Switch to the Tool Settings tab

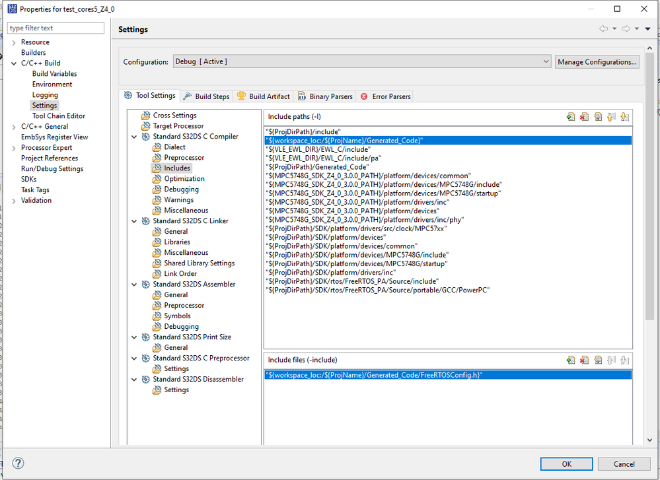[x=149, y=96]
